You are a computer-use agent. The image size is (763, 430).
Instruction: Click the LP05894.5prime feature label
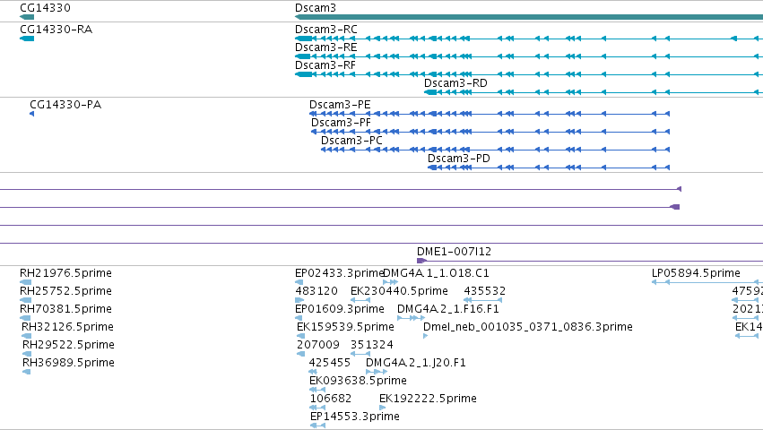click(696, 273)
